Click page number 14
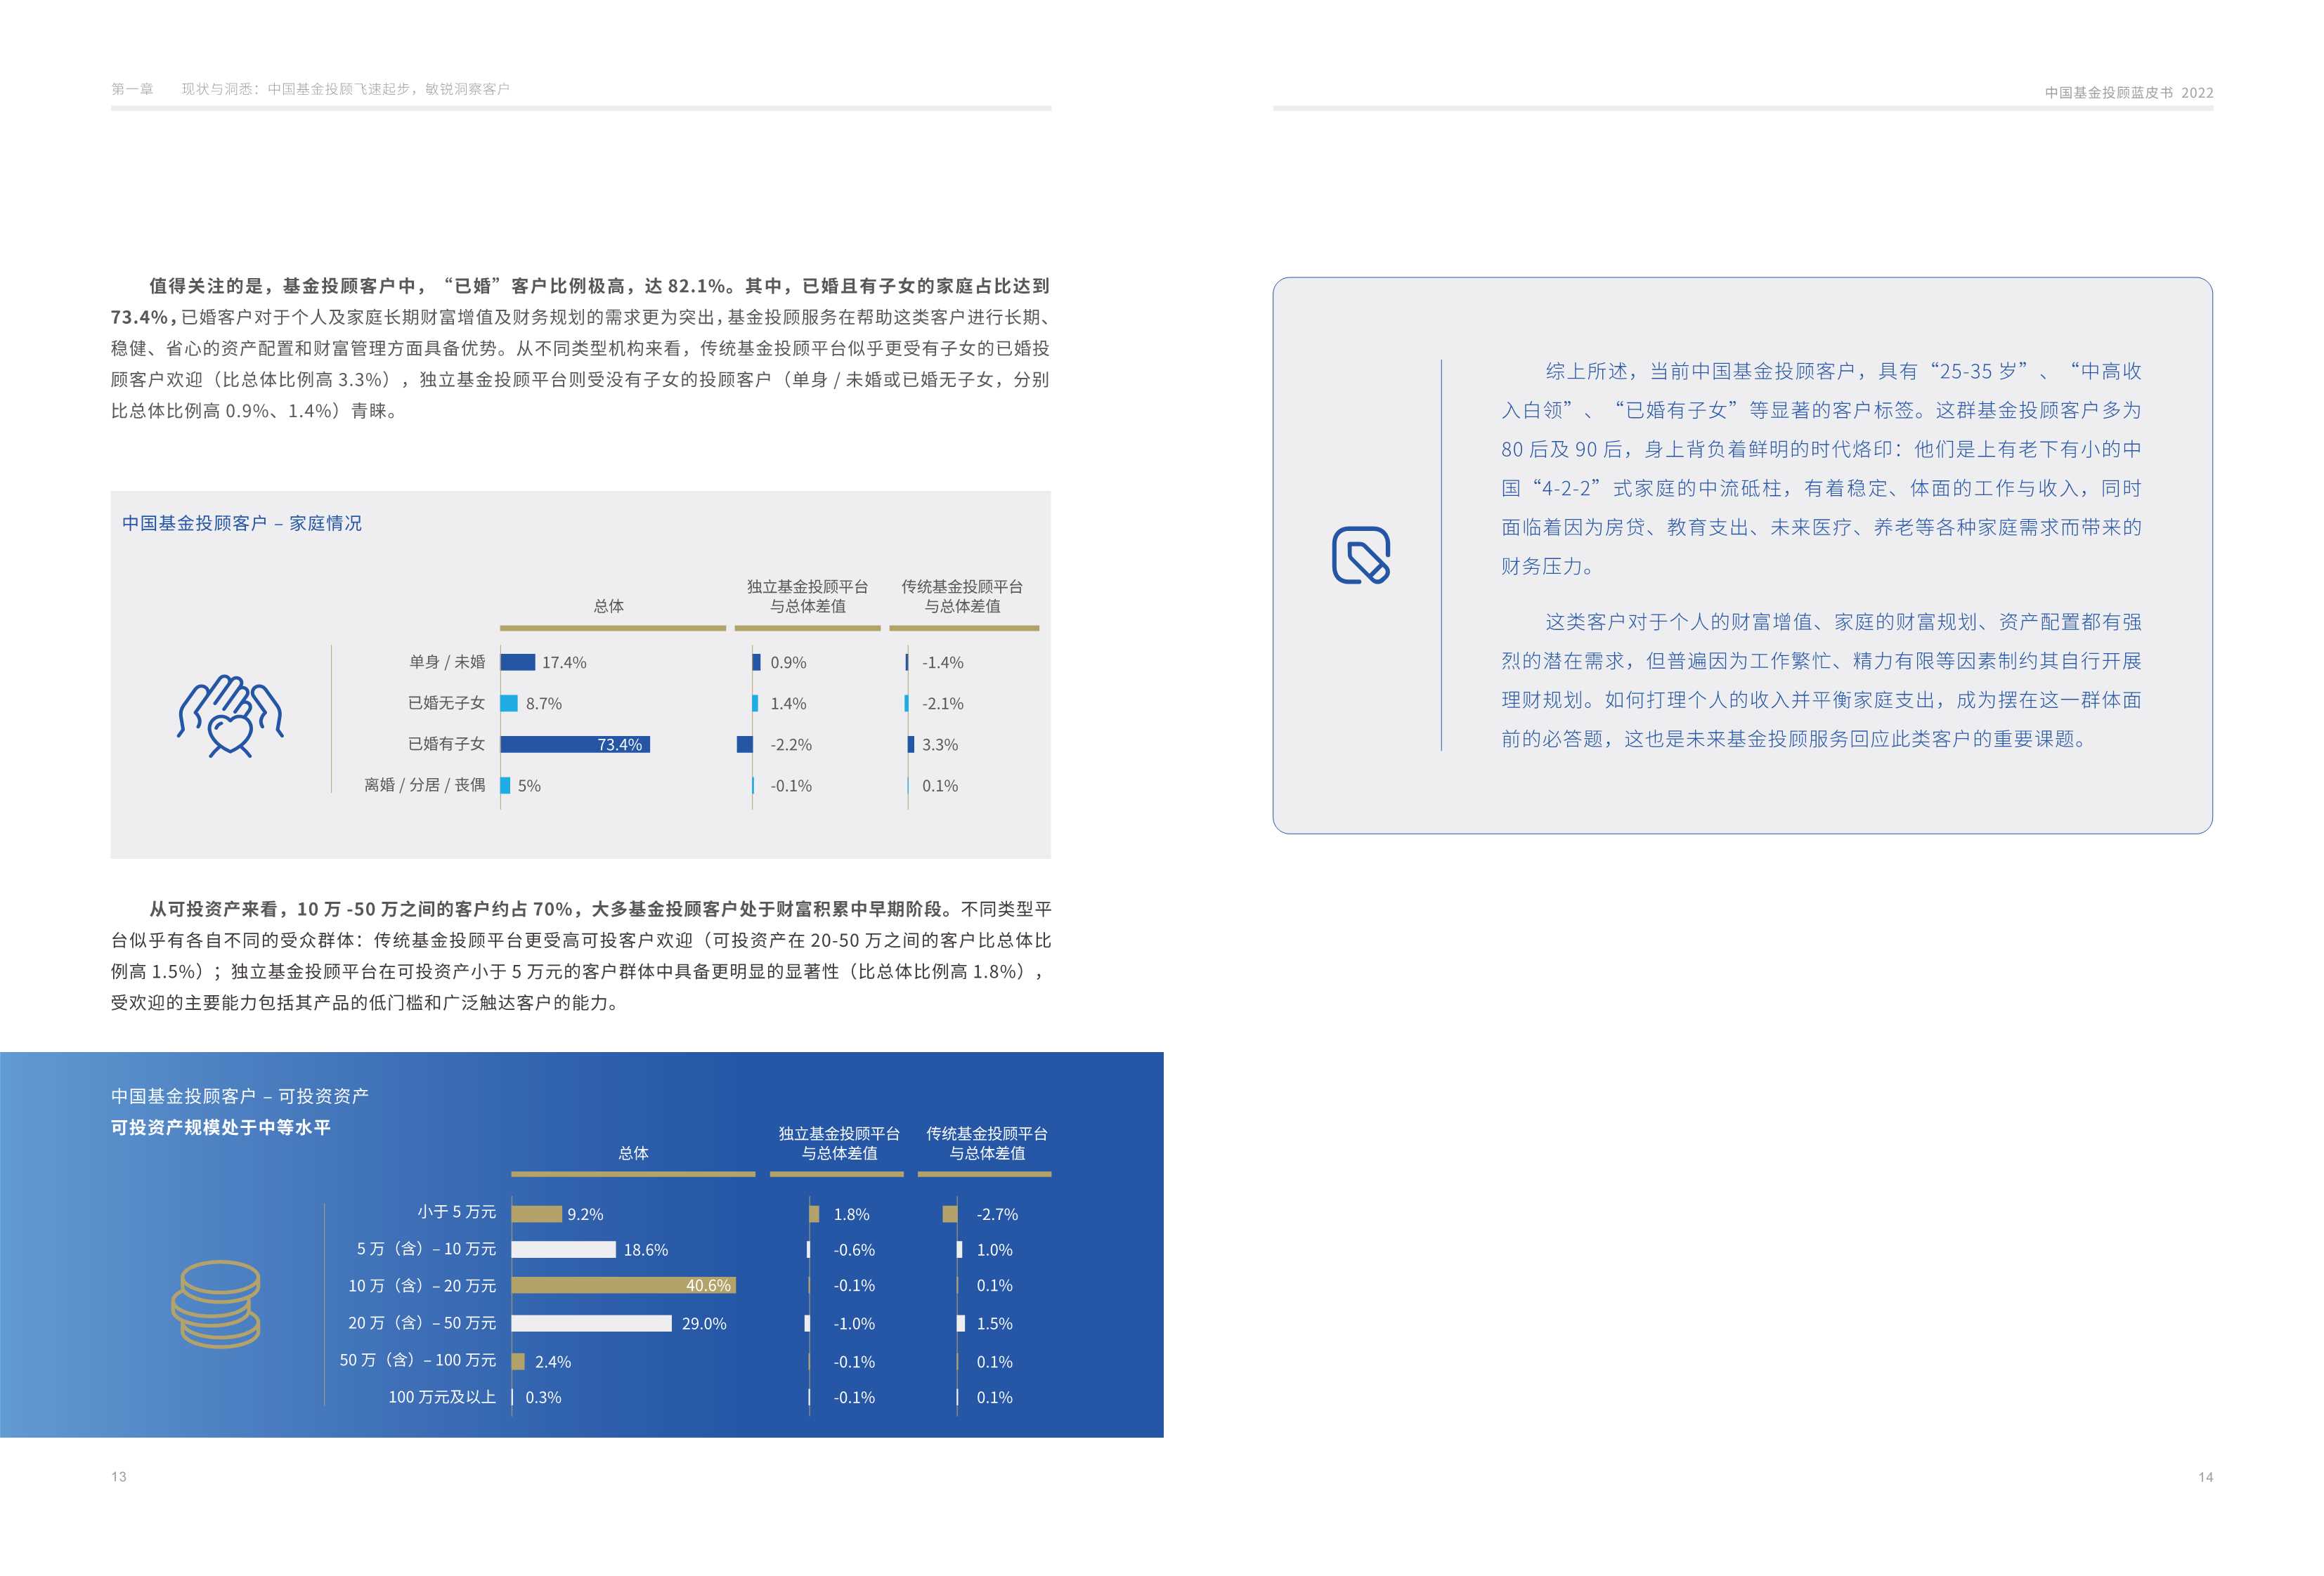2324x1576 pixels. [2205, 1477]
